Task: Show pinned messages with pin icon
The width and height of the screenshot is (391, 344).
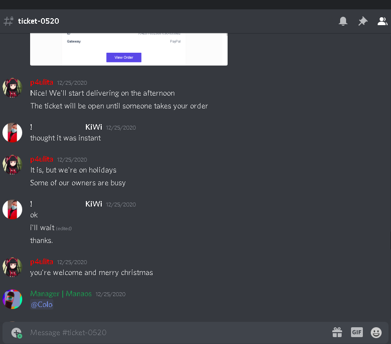Action: [x=363, y=21]
